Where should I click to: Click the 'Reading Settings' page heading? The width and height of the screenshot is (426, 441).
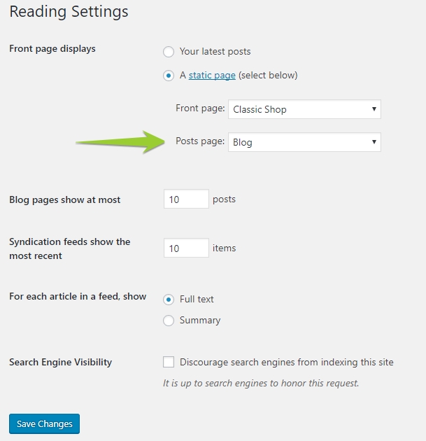click(69, 12)
